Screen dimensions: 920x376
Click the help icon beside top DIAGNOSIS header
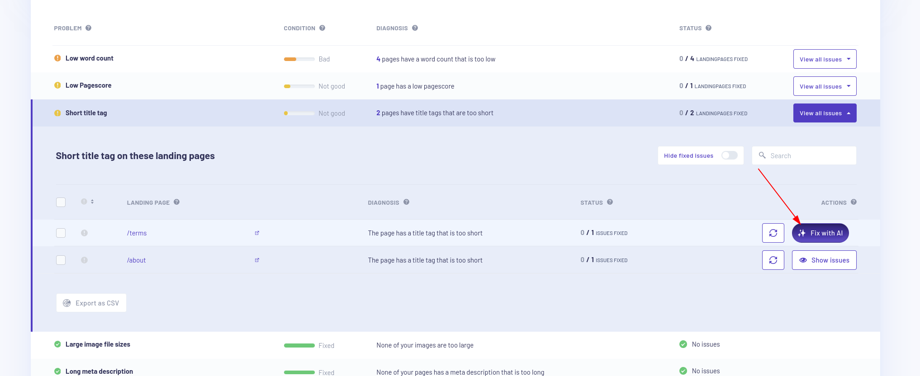[x=415, y=28]
